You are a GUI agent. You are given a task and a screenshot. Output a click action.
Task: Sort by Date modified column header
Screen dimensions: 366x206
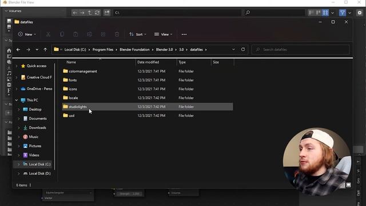pos(148,62)
